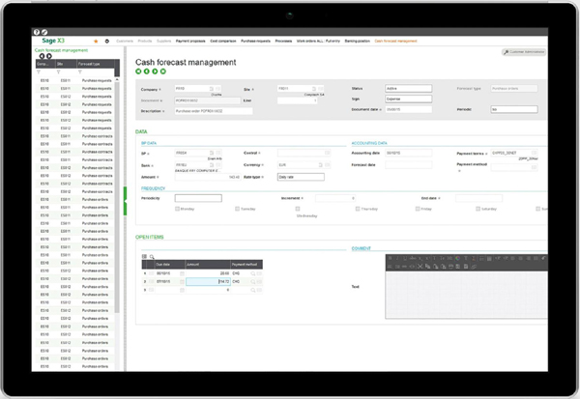Screen dimensions: 580x399
Task: Go to next record green arrow
Action: (x=155, y=71)
